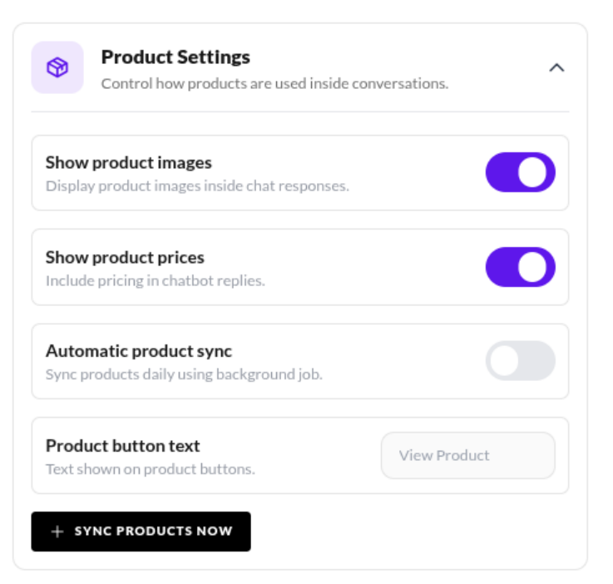Collapse the Product Settings section chevron
The image size is (613, 584).
557,67
